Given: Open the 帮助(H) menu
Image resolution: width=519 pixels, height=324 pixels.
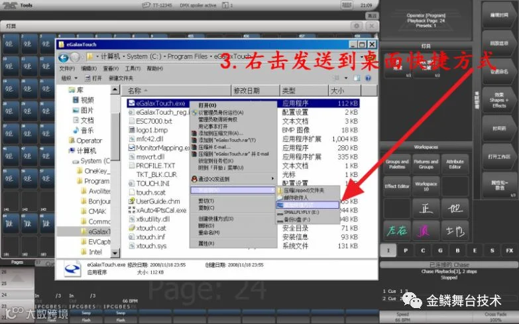Looking at the screenshot, I should (154, 68).
